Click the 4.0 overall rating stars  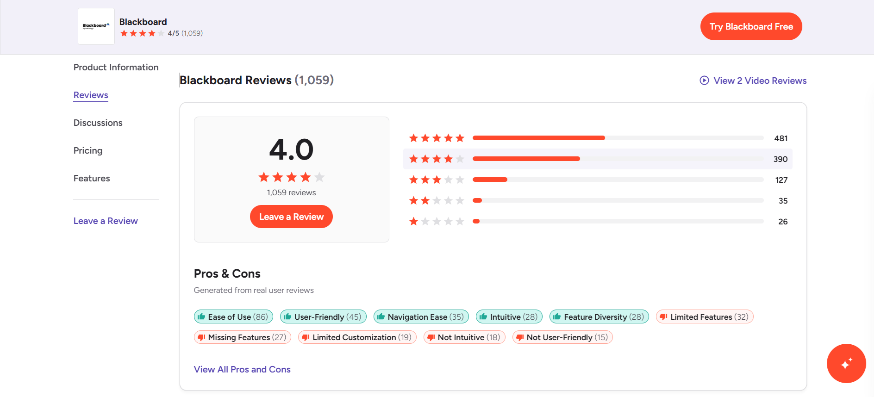tap(291, 177)
